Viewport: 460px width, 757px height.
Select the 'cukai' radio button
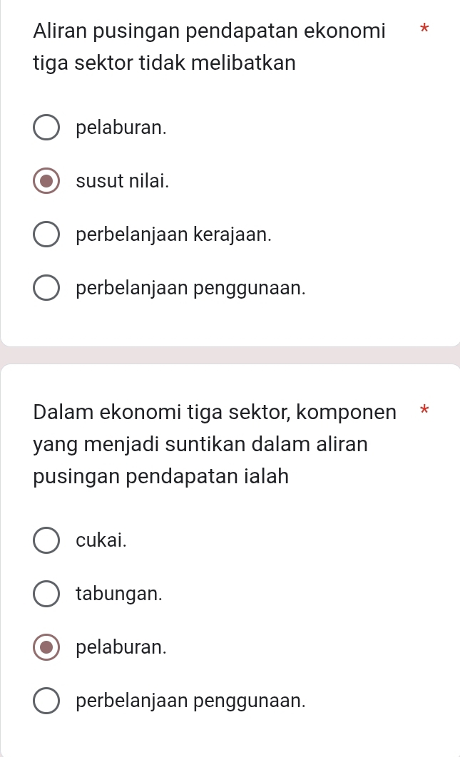[x=46, y=540]
